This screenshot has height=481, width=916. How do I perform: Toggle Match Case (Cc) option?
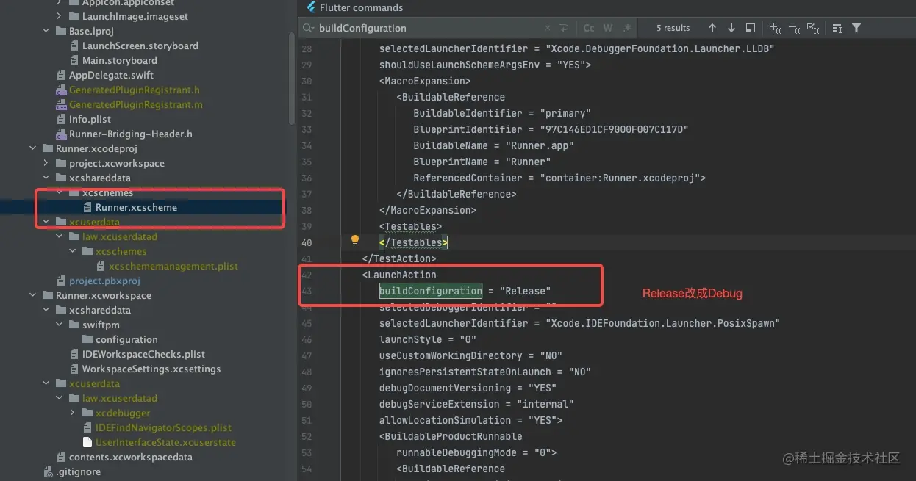[589, 28]
